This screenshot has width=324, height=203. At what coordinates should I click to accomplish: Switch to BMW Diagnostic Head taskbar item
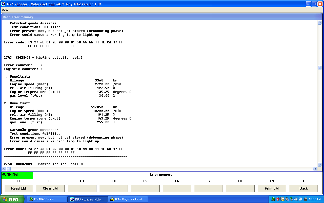(x=128, y=199)
